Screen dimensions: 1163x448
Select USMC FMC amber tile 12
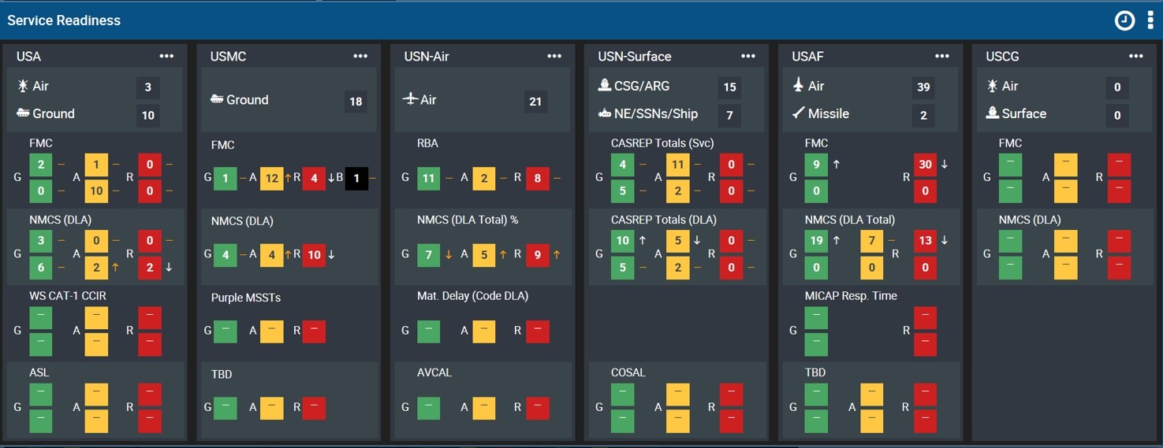pos(271,178)
